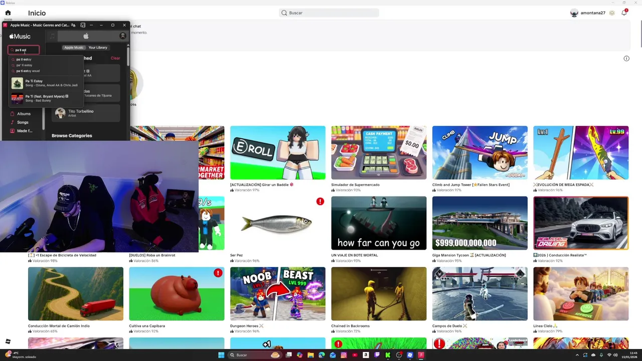Open Amazon from taskbar

click(x=366, y=355)
